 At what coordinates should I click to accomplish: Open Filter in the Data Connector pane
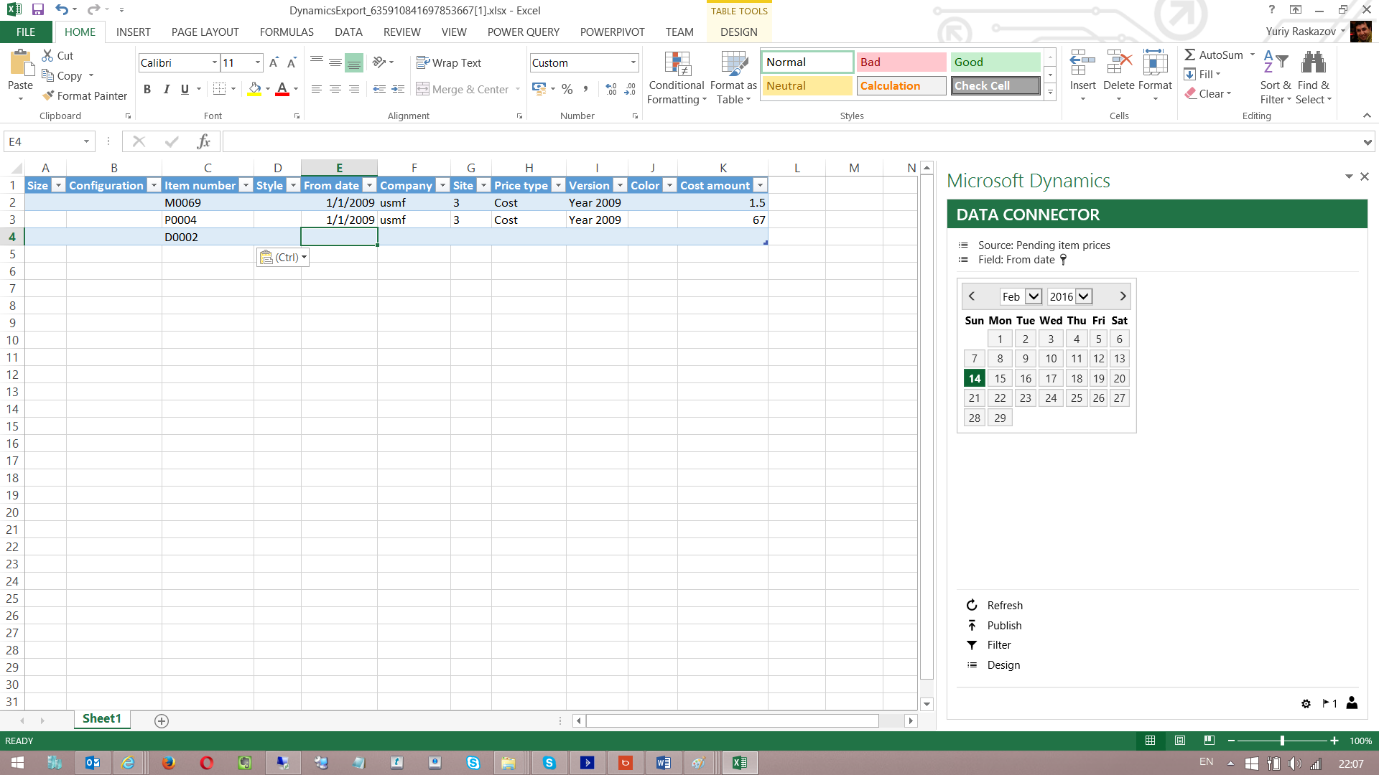click(998, 644)
